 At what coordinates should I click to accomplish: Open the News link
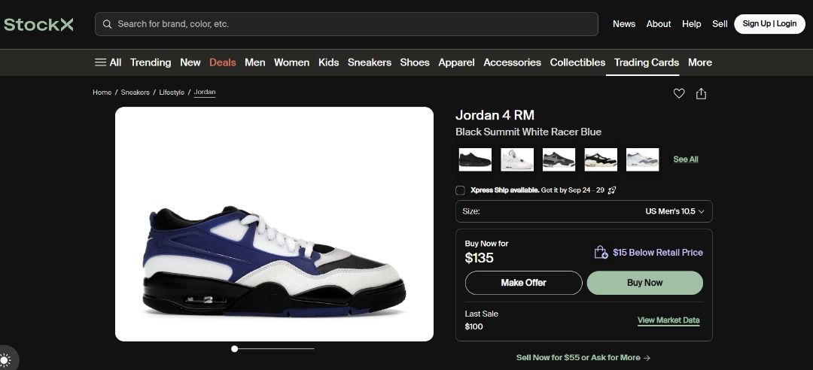coord(624,24)
